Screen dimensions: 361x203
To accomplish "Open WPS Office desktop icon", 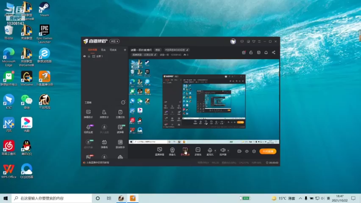I will (x=9, y=171).
